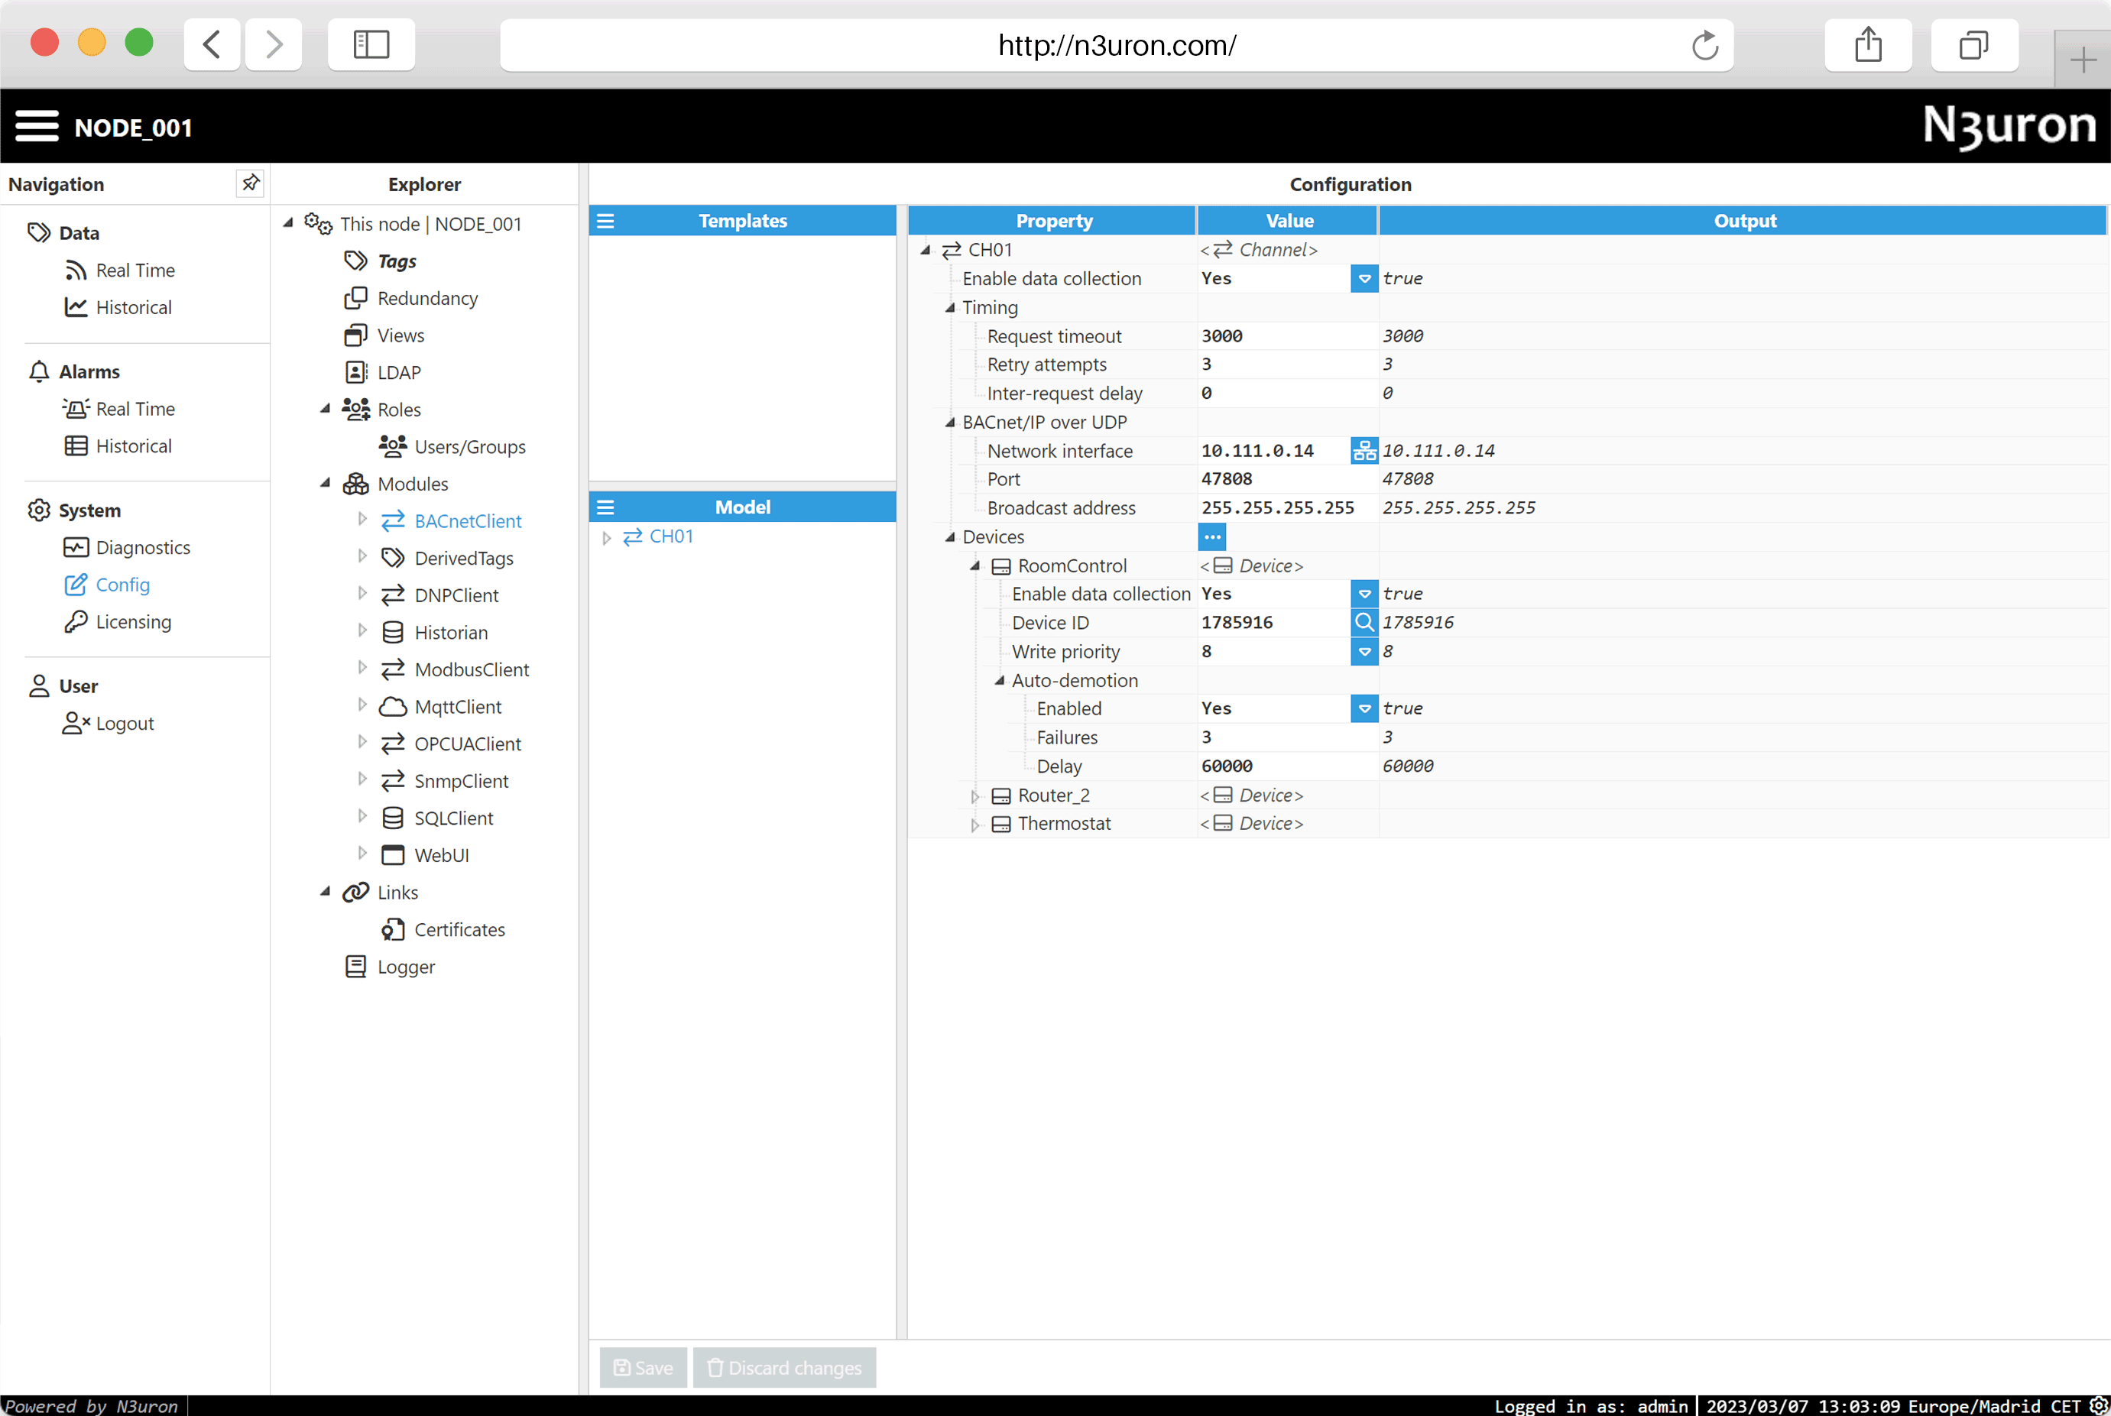
Task: Click the Device ID search icon
Action: click(1364, 622)
